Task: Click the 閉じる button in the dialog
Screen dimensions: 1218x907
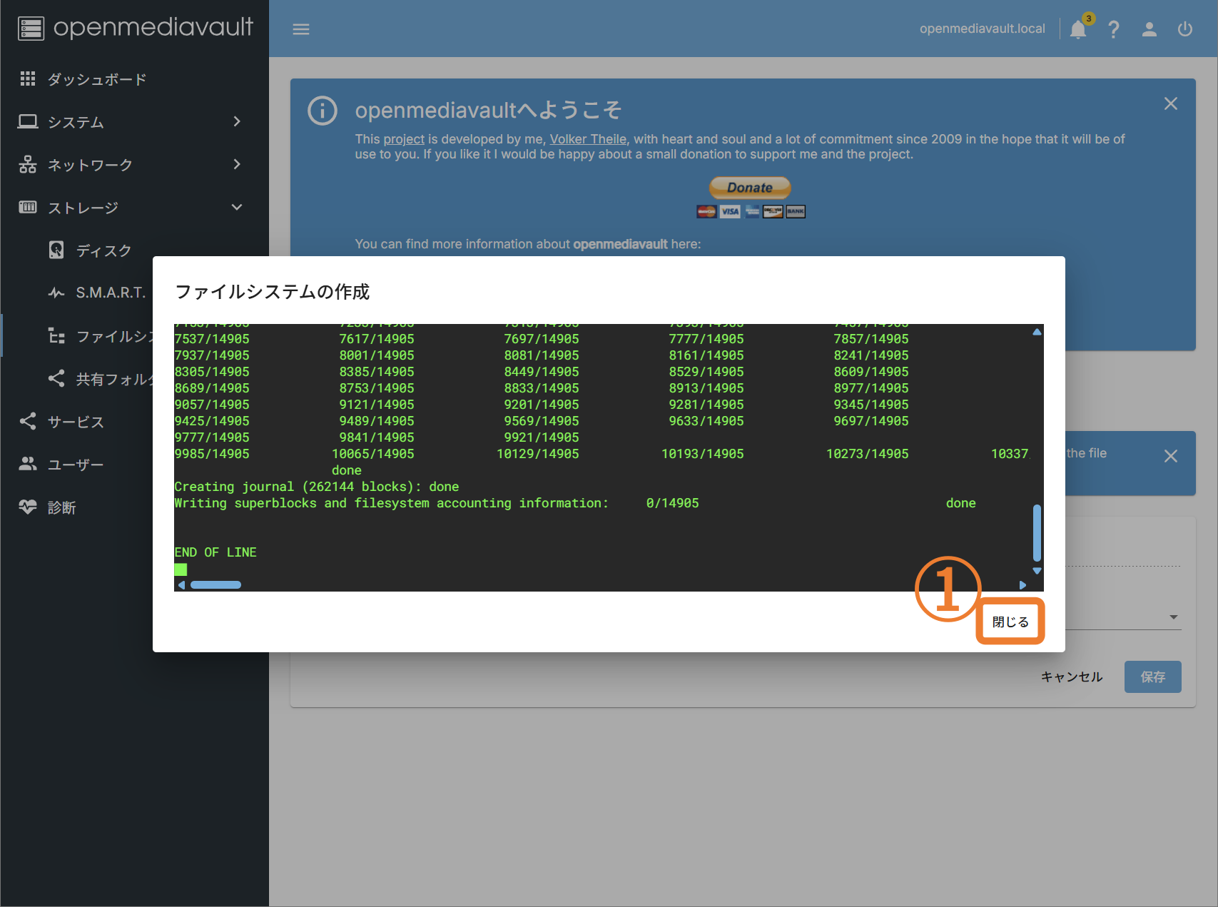Action: [1010, 622]
